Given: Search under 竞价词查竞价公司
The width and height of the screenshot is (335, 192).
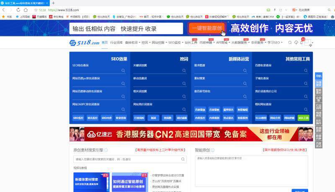Looking at the screenshot, I should tap(306, 97).
